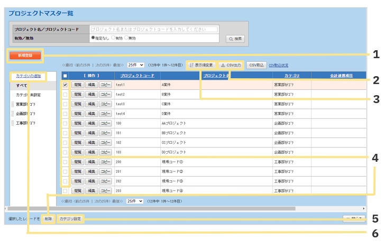Open the bottom 25件 page size dropdown
This screenshot has width=385, height=249.
point(135,201)
